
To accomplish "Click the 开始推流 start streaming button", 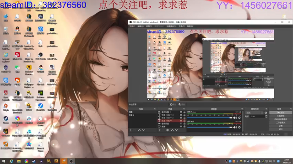I will (x=281, y=113).
